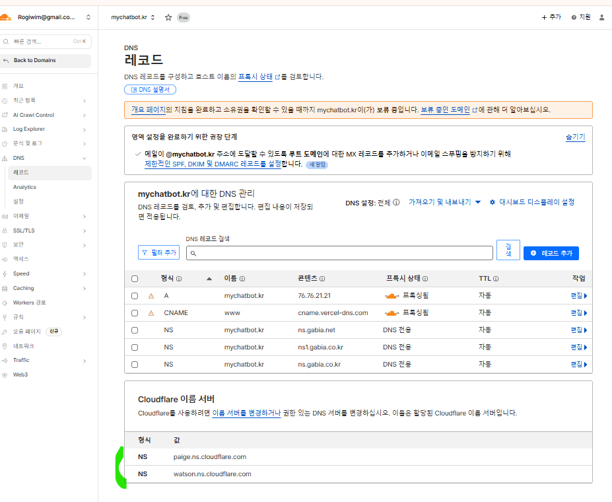Focus the 빠른 검색 quick search box

[x=46, y=42]
